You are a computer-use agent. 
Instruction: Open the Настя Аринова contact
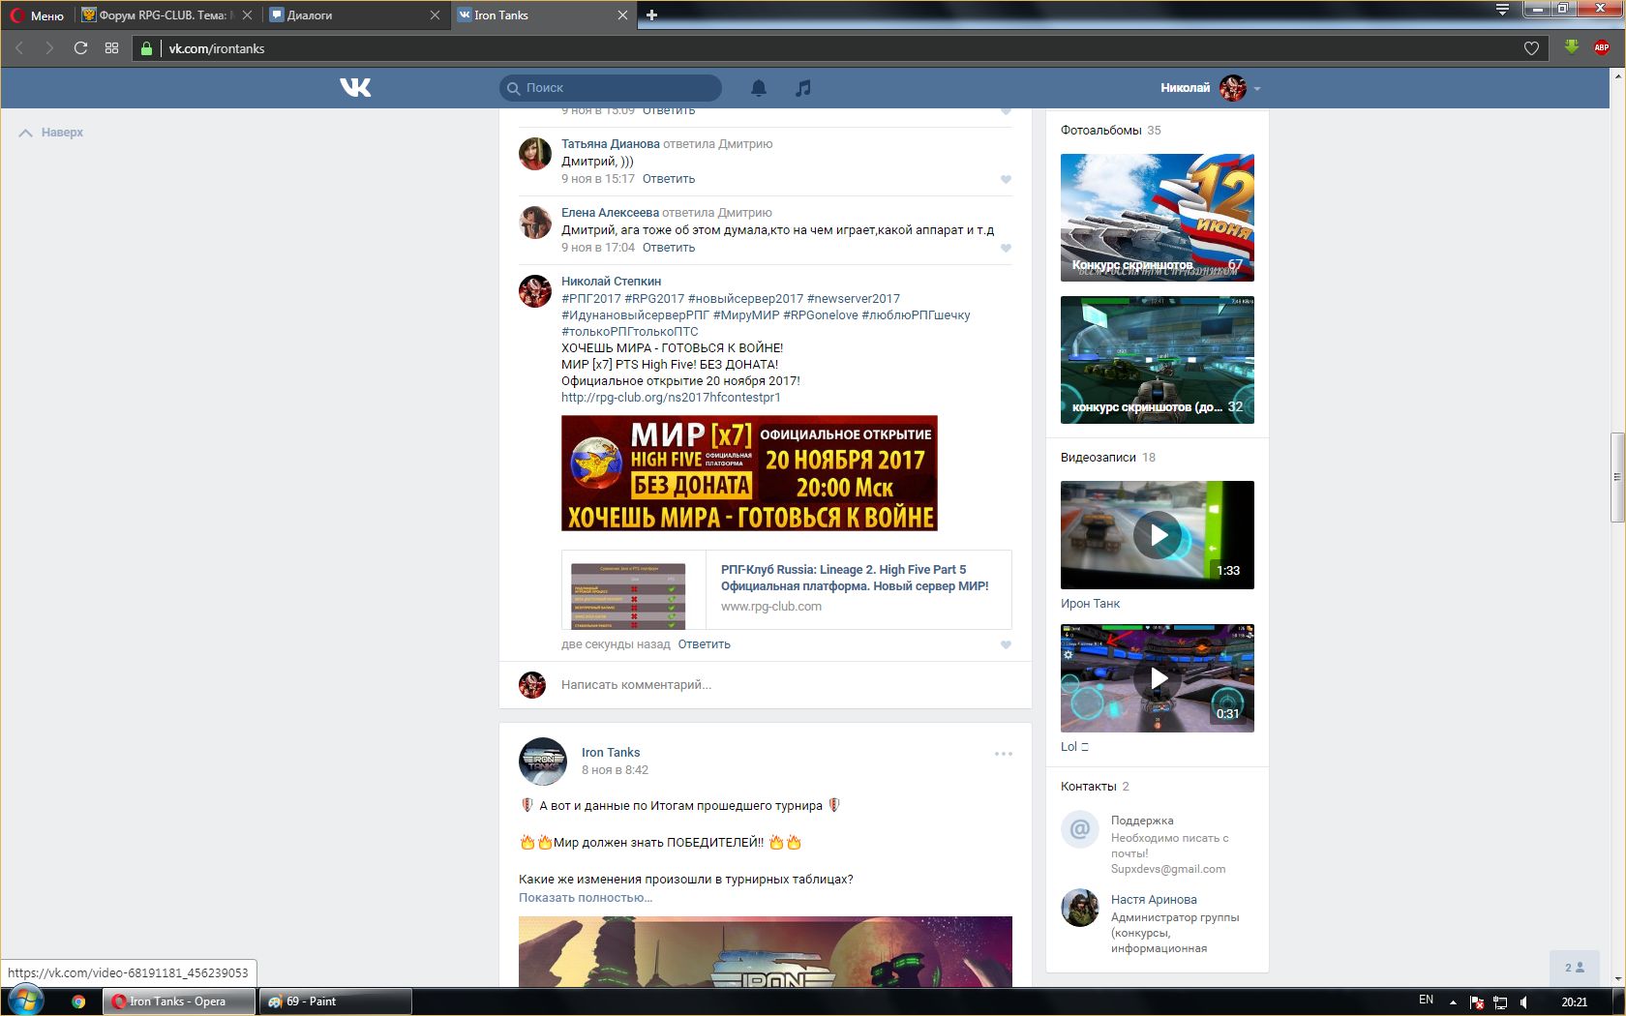(x=1154, y=900)
